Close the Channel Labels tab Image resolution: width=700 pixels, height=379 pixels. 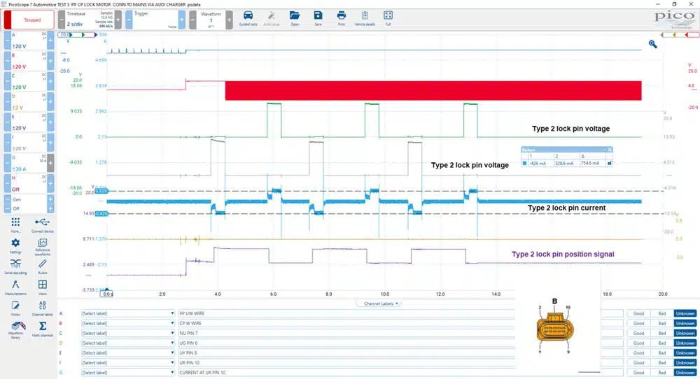(396, 303)
